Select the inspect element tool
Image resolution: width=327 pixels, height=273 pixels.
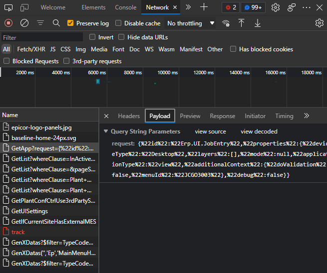[9, 7]
